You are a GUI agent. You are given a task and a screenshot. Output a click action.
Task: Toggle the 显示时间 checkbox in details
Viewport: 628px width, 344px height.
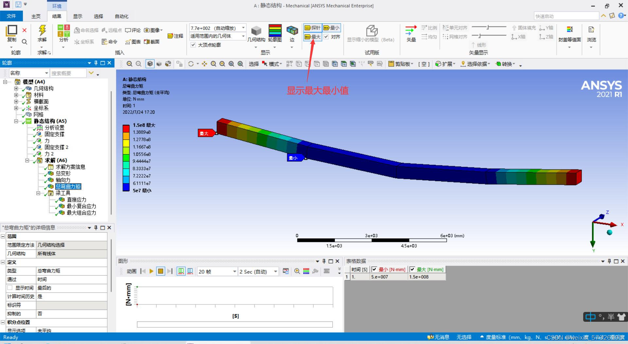coord(10,288)
